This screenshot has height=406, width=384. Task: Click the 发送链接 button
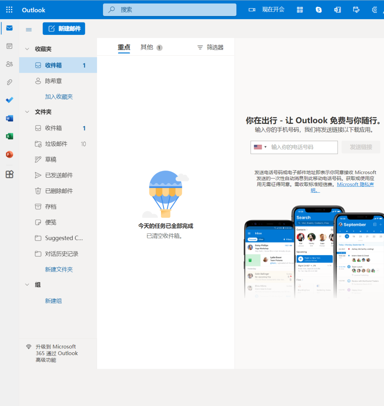tap(361, 147)
